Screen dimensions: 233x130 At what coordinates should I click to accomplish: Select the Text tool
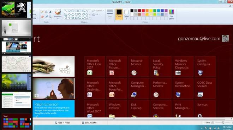pyautogui.click(x=50, y=12)
